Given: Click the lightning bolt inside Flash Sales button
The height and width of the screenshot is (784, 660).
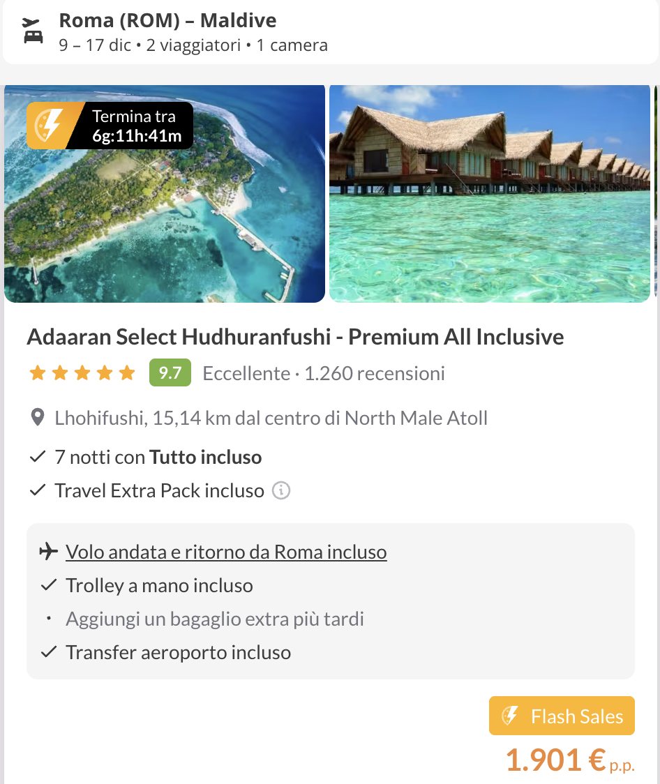Looking at the screenshot, I should [x=512, y=716].
